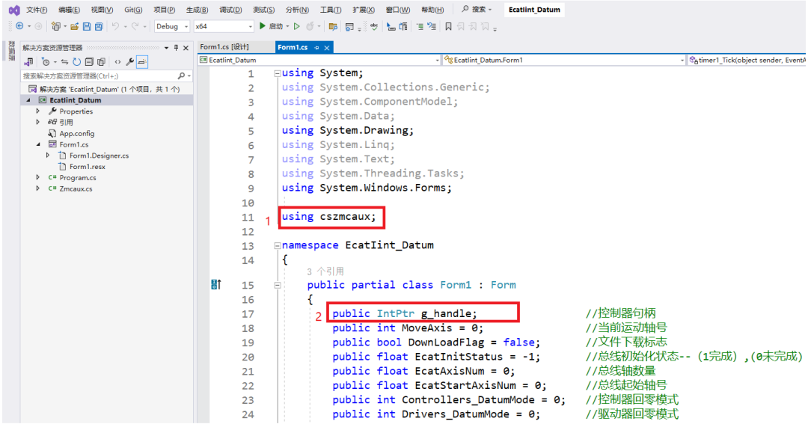Select App.config in Solution Explorer

pyautogui.click(x=77, y=133)
